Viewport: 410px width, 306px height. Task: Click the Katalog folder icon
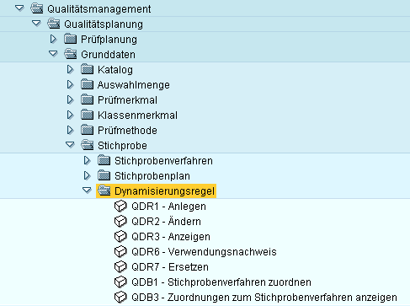tap(87, 69)
